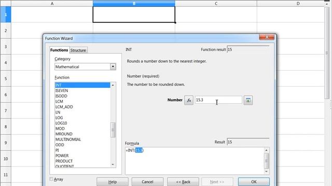Enable the Array checkbox

51,179
